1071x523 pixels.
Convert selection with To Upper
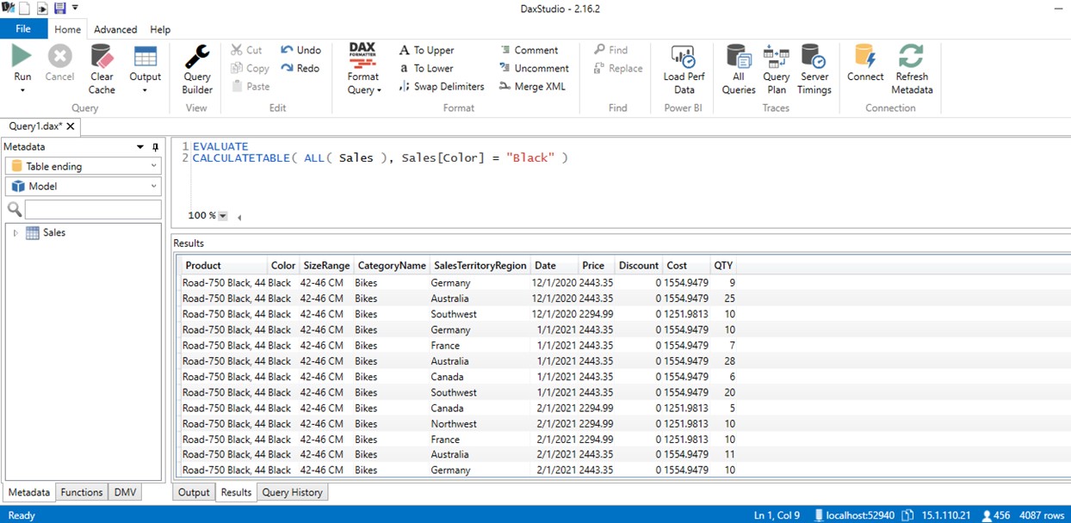tap(426, 50)
